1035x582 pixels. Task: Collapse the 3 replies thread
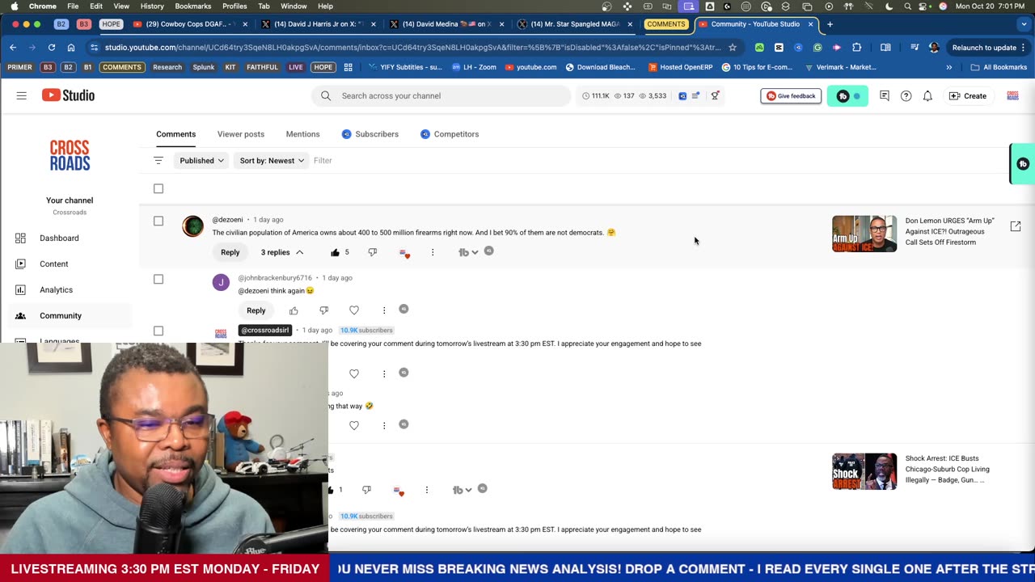click(x=282, y=252)
